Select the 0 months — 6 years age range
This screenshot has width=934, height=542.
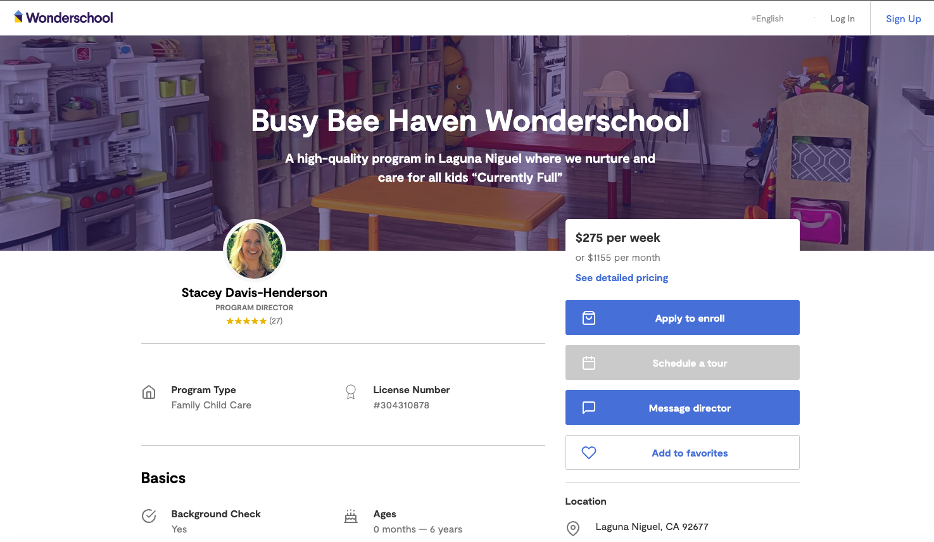[x=418, y=529]
